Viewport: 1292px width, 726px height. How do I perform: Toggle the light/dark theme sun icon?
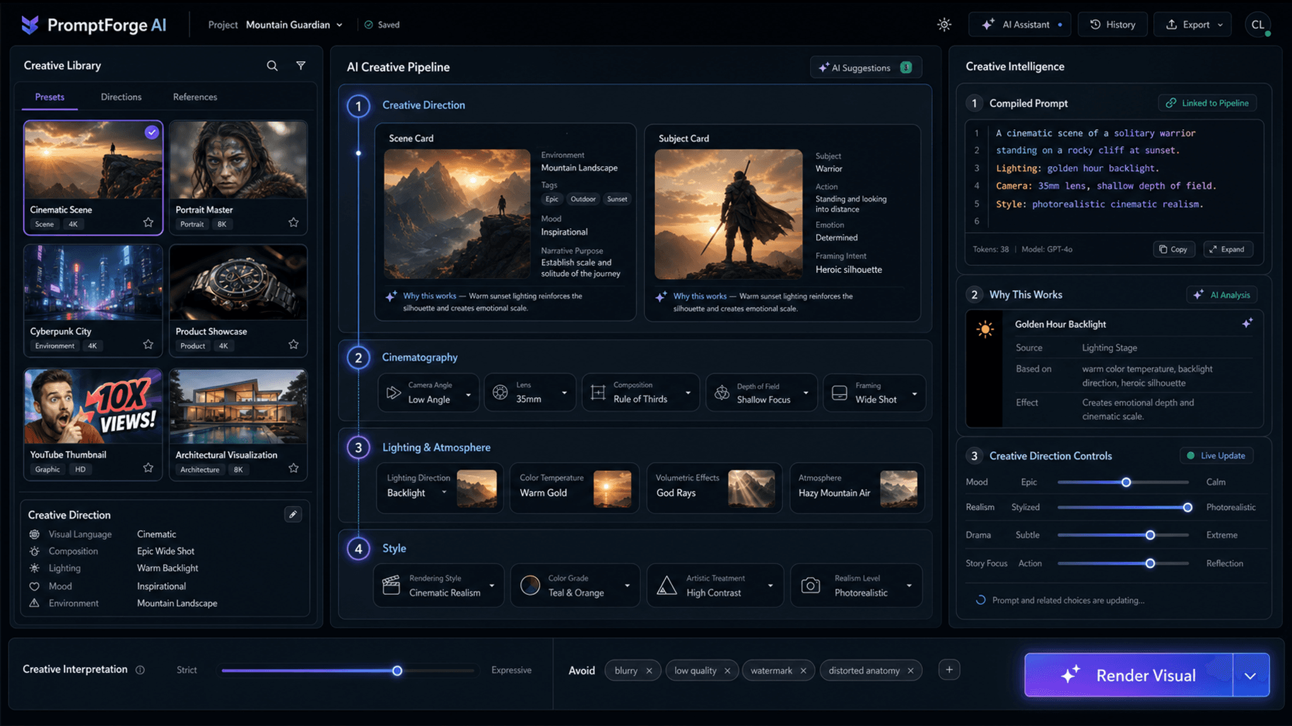pyautogui.click(x=944, y=25)
